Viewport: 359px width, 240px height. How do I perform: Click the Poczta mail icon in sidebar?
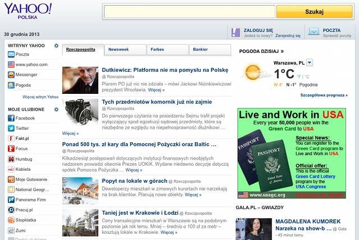(11, 55)
